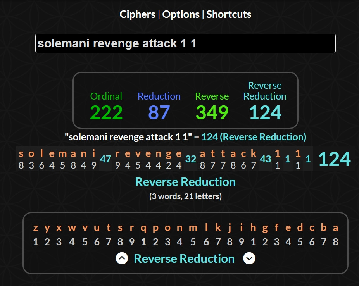The image size is (359, 286).
Task: Click letter z in cipher chart
Action: pos(36,228)
